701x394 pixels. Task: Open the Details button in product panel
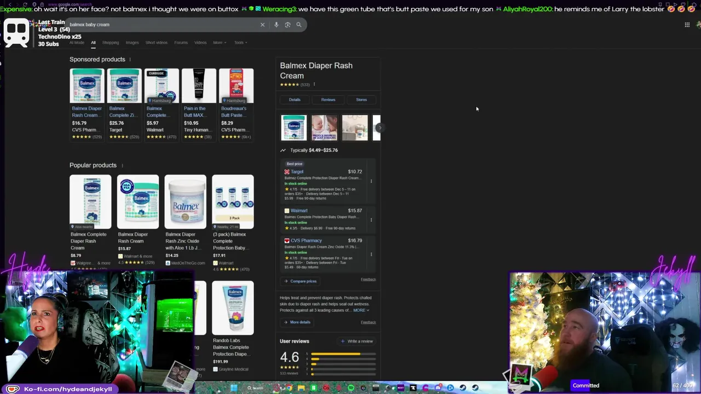[x=295, y=100]
